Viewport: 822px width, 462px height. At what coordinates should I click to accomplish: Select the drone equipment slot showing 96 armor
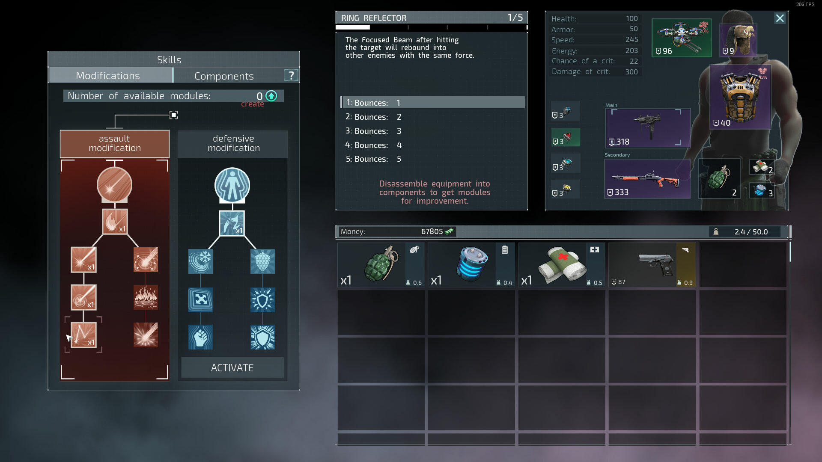coord(682,38)
